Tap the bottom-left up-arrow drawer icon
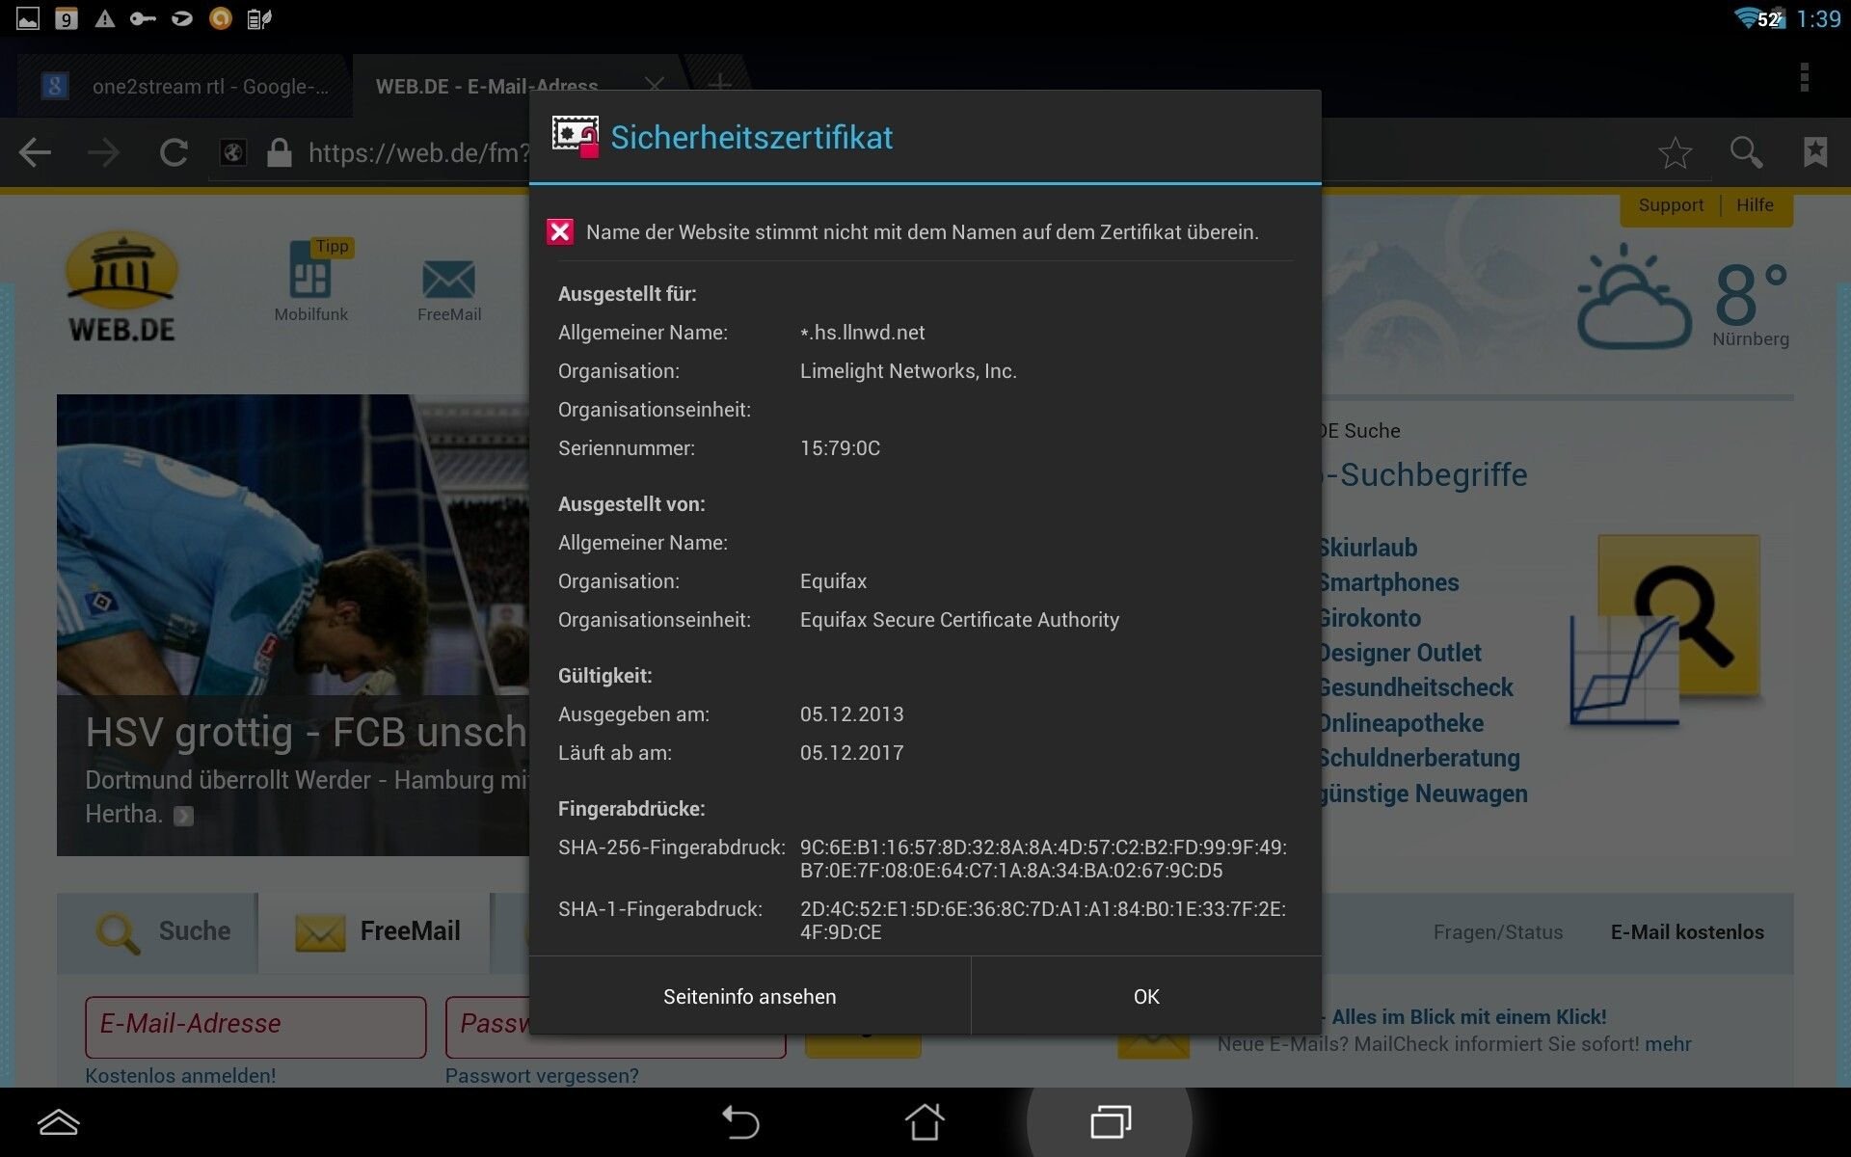Image resolution: width=1851 pixels, height=1157 pixels. click(58, 1122)
